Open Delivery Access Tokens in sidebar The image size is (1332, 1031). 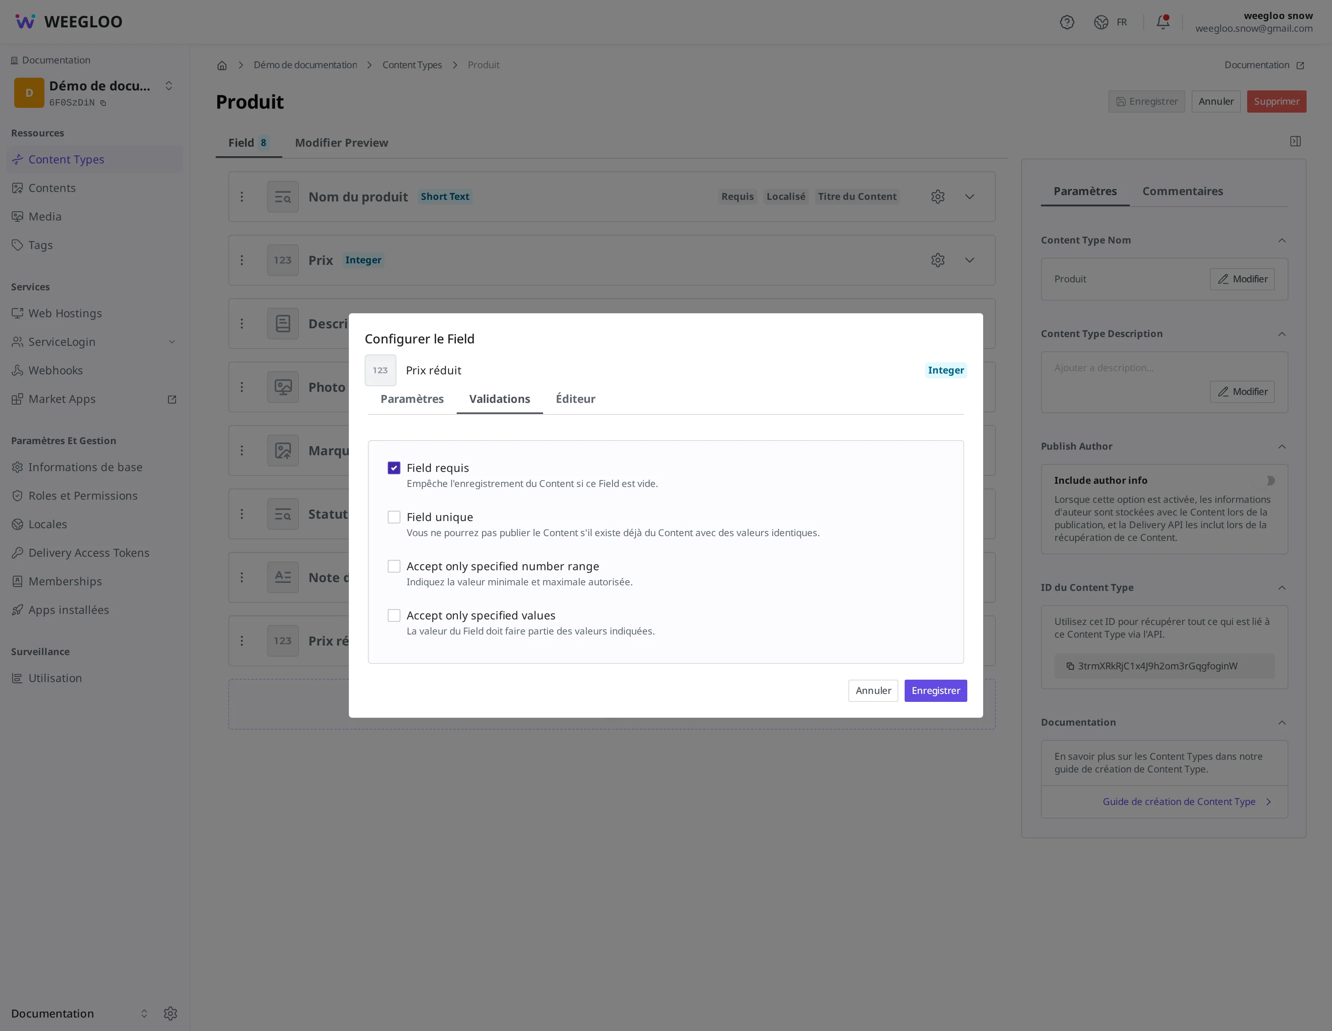coord(89,553)
